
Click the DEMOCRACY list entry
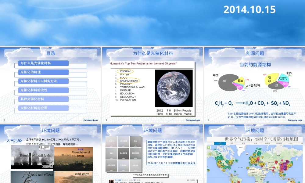coord(128,97)
